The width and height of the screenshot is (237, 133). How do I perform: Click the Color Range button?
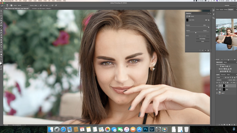point(203,39)
